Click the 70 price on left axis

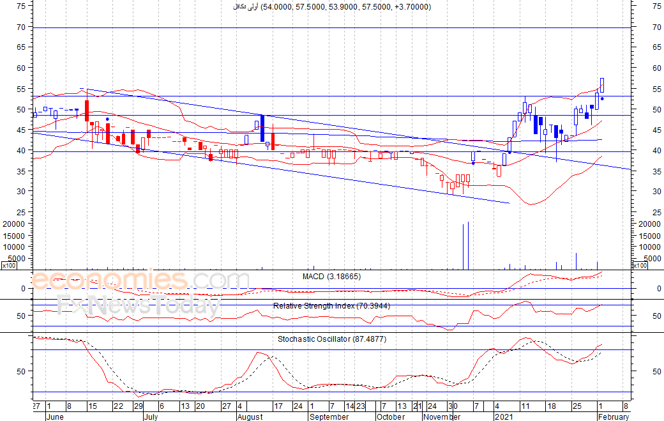(x=21, y=27)
